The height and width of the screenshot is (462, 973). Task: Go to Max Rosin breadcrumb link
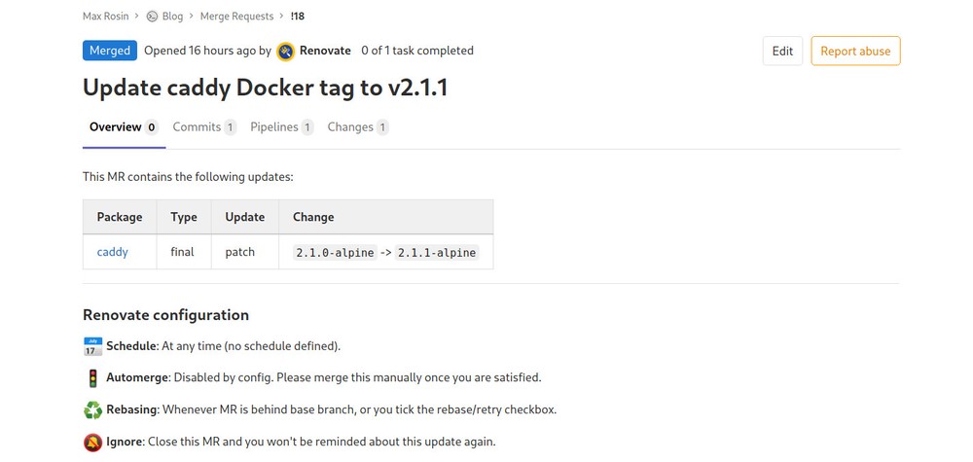(105, 16)
